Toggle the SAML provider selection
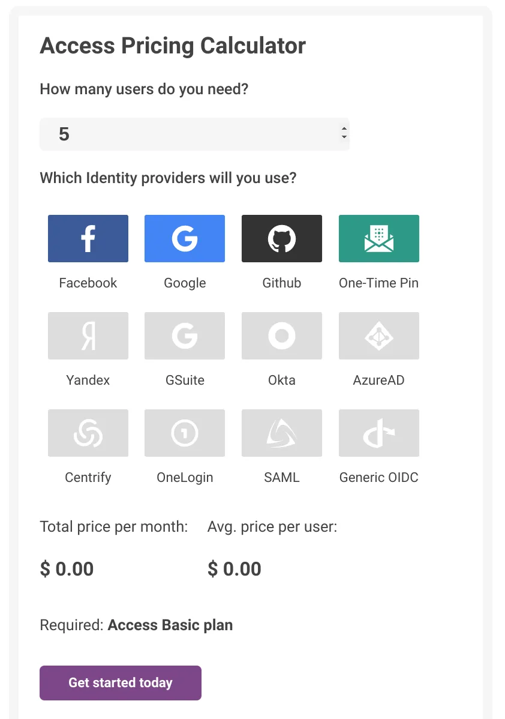This screenshot has height=719, width=505. click(281, 433)
